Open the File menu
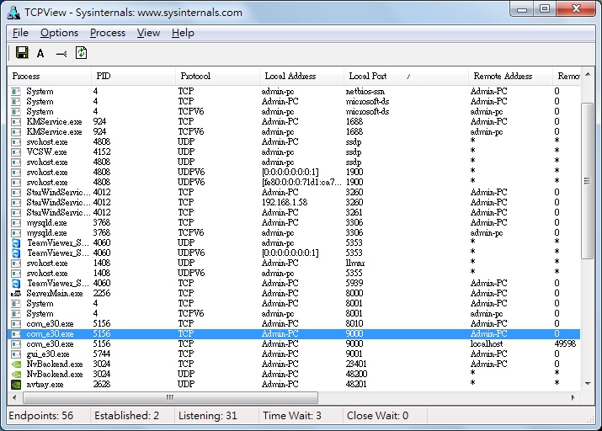Viewport: 602px width, 431px height. click(x=20, y=33)
